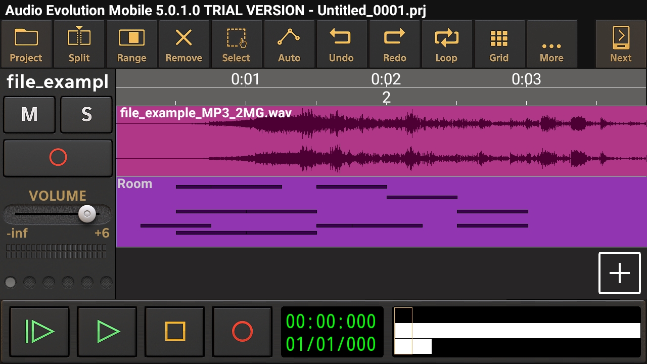Viewport: 647px width, 364px height.
Task: Redo the last undone action
Action: pos(394,44)
